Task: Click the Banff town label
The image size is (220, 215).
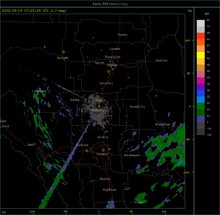Action: tap(32, 145)
